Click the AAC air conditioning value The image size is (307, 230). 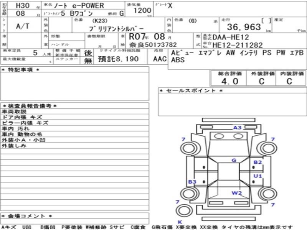click(160, 59)
